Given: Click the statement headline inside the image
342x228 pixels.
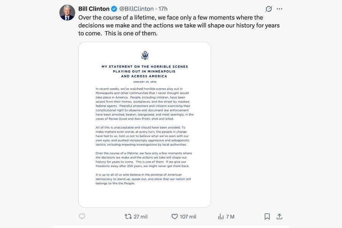Looking at the screenshot, I should pos(144,71).
